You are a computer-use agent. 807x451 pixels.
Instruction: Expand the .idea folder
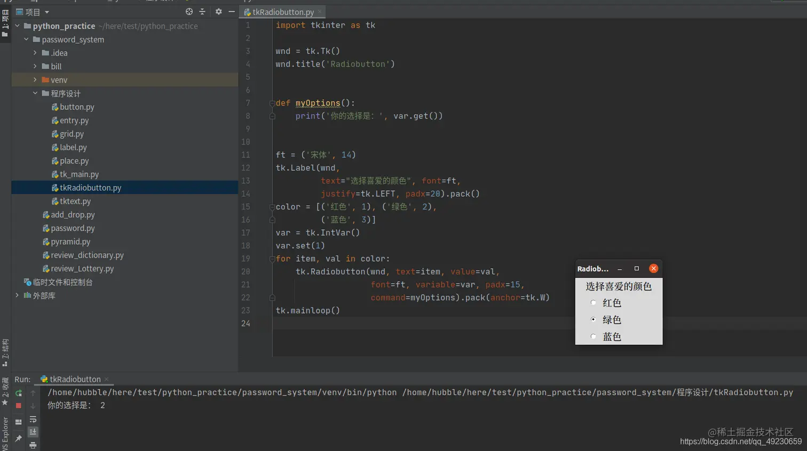pos(35,53)
